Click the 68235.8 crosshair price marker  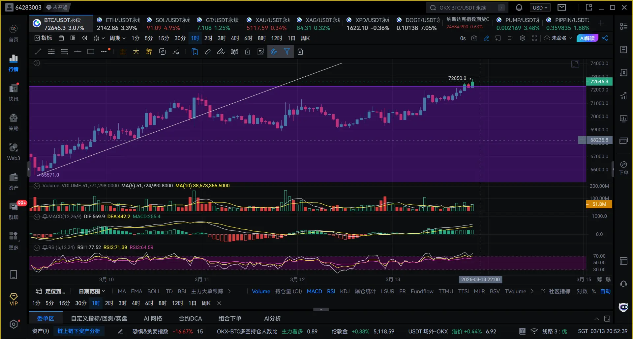click(x=599, y=140)
